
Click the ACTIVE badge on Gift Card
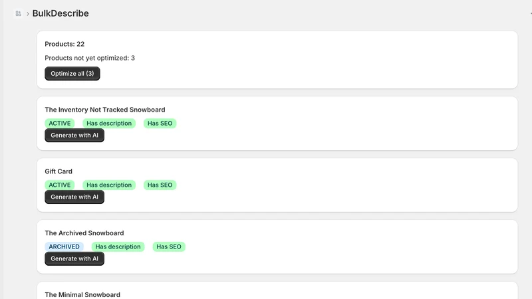pyautogui.click(x=60, y=185)
